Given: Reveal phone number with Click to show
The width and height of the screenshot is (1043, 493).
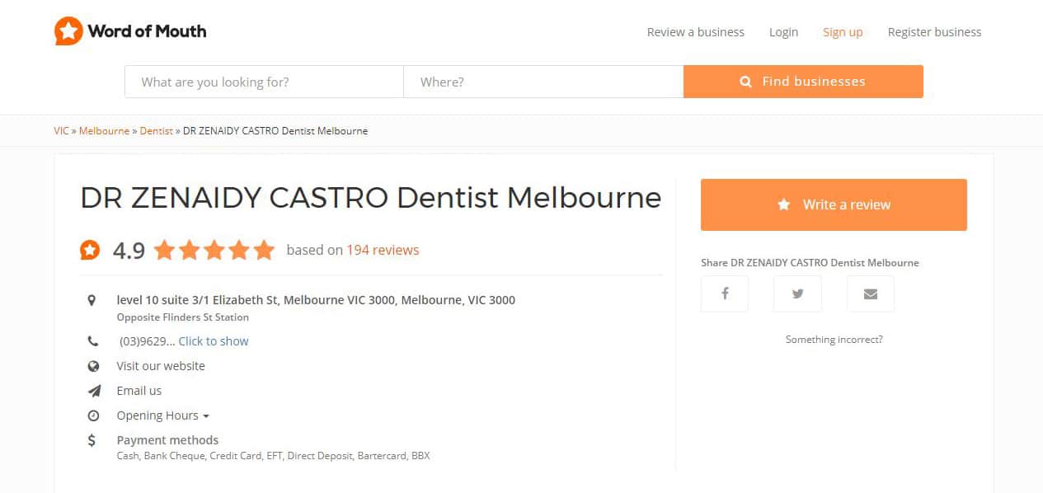Looking at the screenshot, I should [214, 341].
